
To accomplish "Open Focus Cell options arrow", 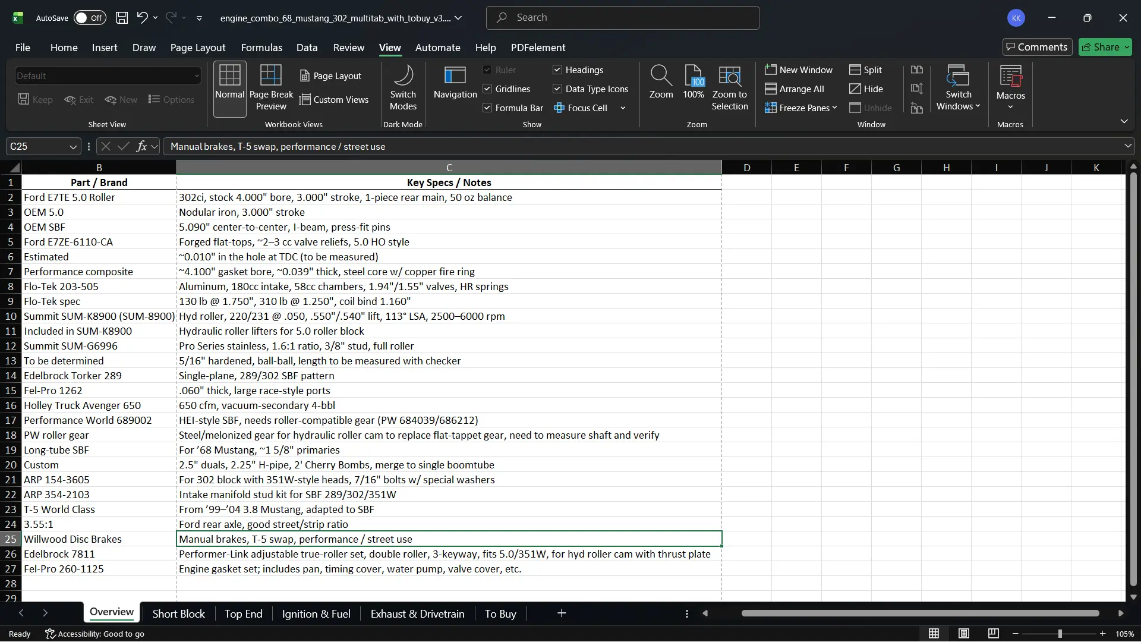I will pyautogui.click(x=623, y=108).
